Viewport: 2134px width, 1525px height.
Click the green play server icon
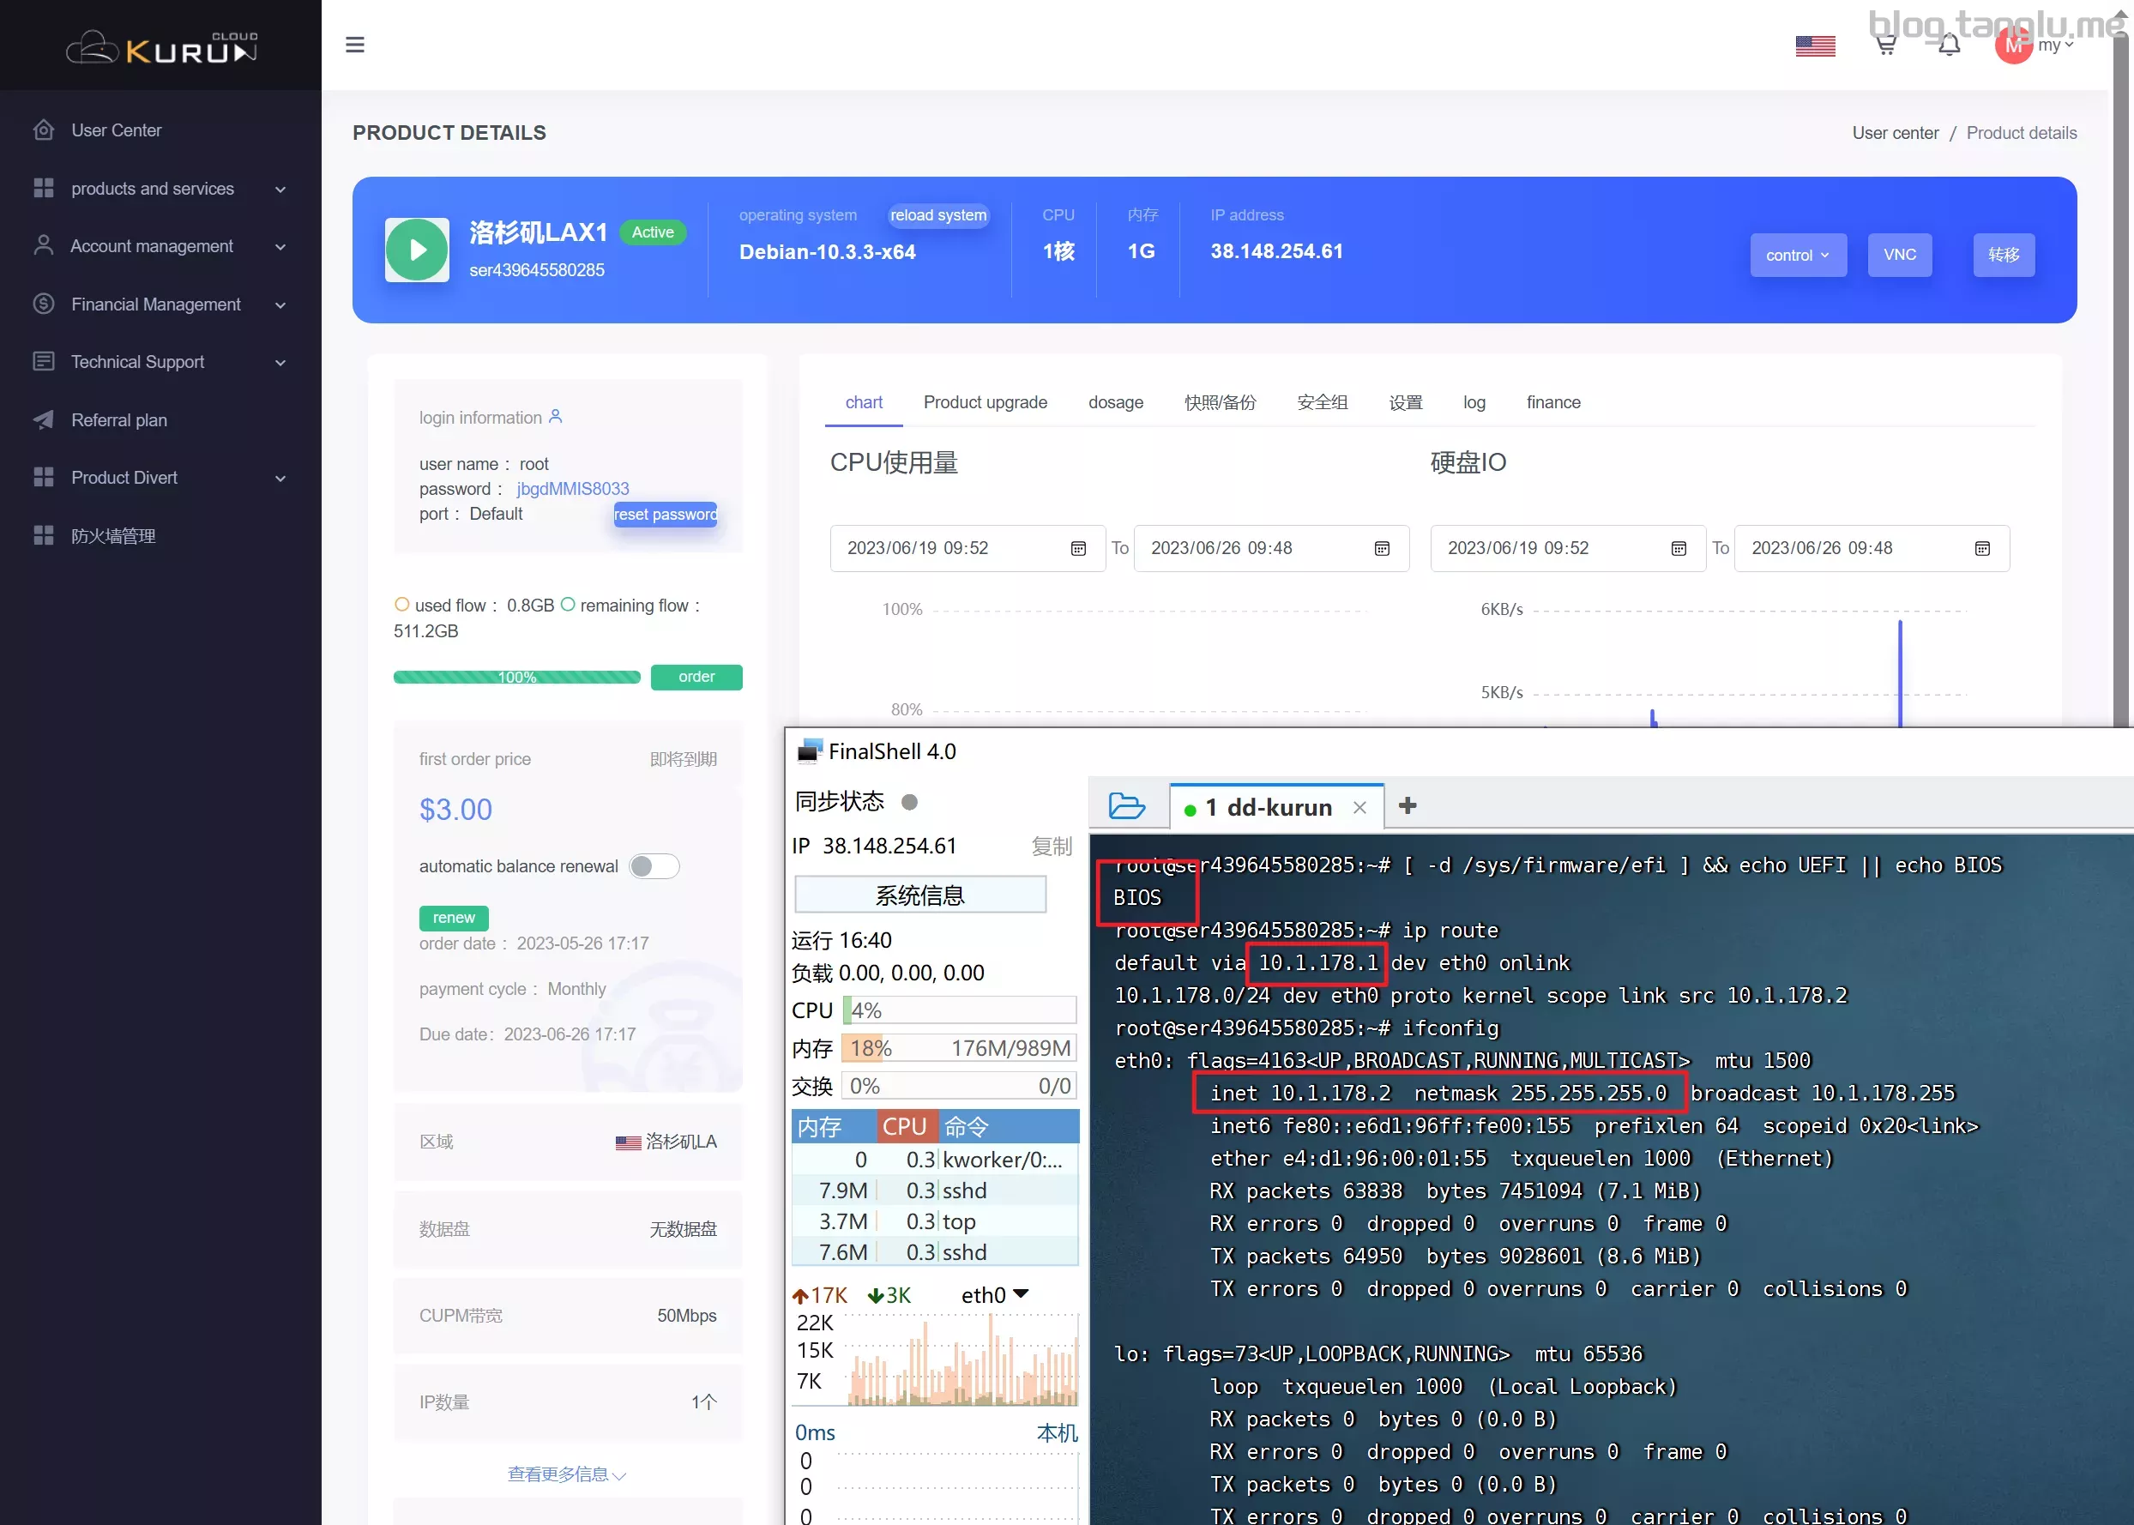(x=417, y=250)
